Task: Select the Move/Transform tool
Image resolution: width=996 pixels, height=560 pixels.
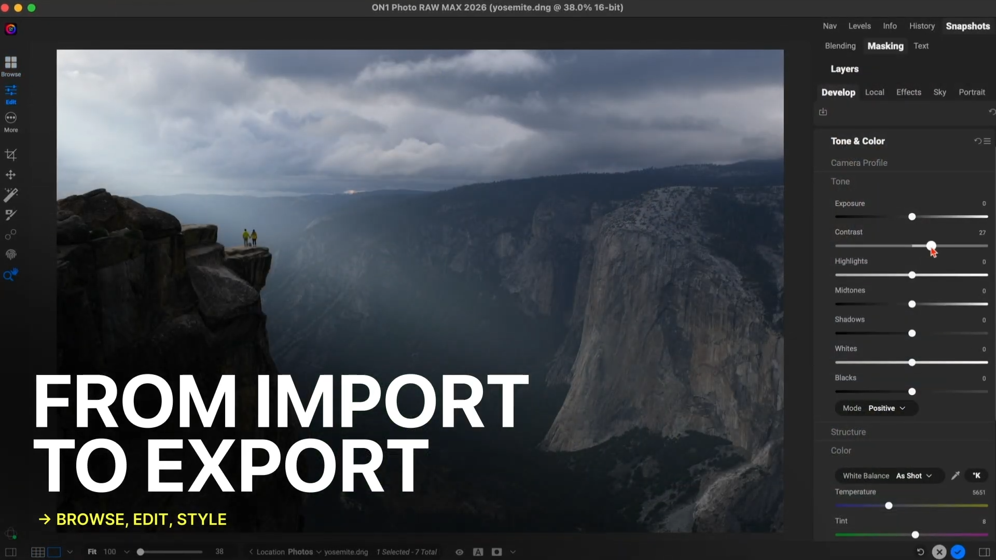Action: [x=11, y=175]
